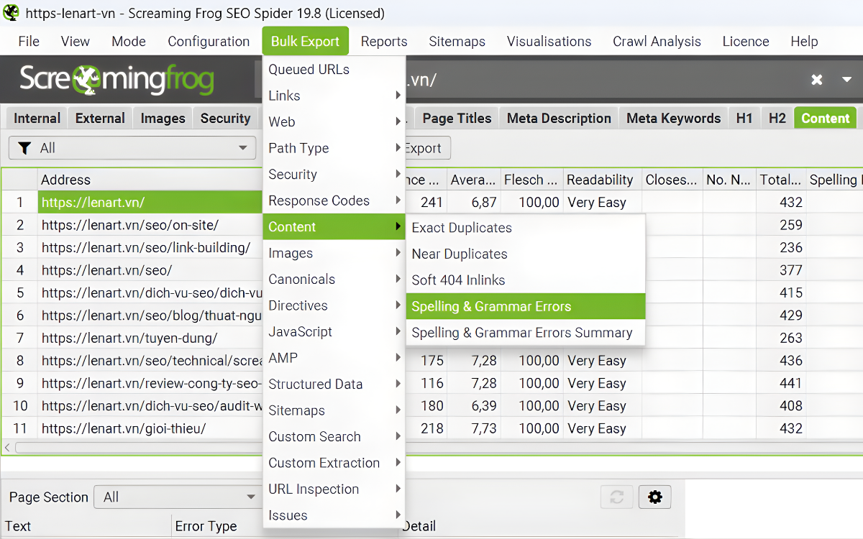The height and width of the screenshot is (539, 863).
Task: Click the Screaming Frog logo
Action: pyautogui.click(x=117, y=80)
